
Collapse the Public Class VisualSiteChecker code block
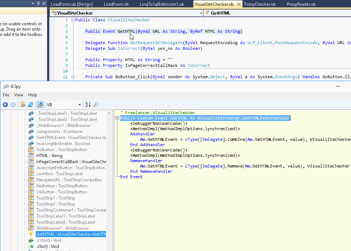[73, 20]
